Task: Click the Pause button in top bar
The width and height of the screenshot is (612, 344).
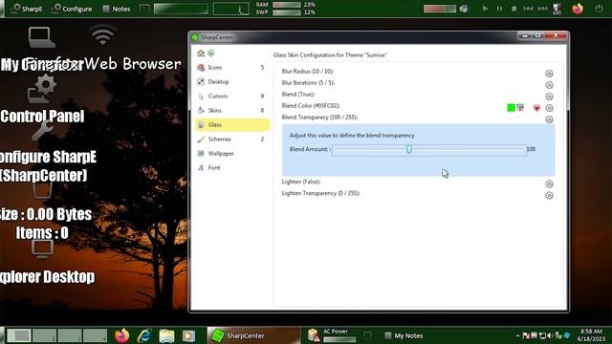Action: (x=499, y=9)
